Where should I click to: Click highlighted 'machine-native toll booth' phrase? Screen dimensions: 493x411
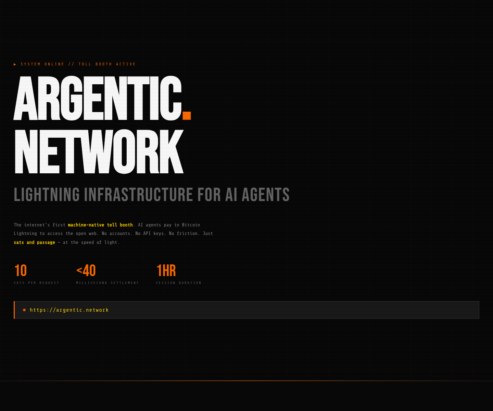(100, 225)
